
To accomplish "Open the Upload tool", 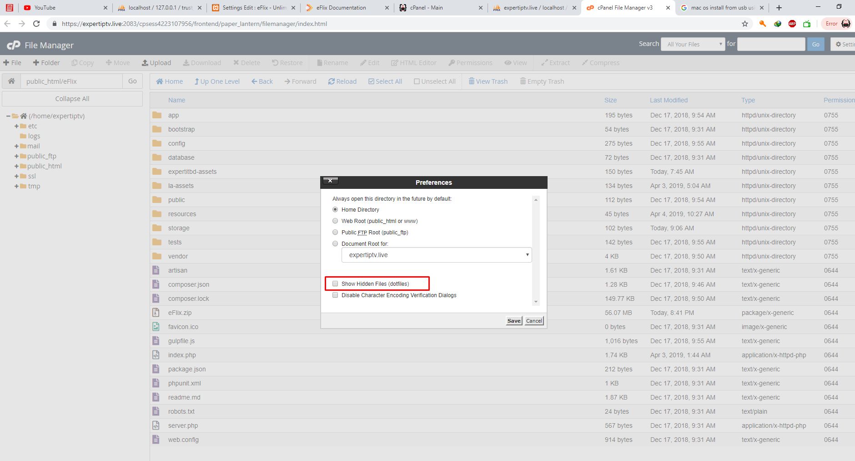I will (156, 63).
